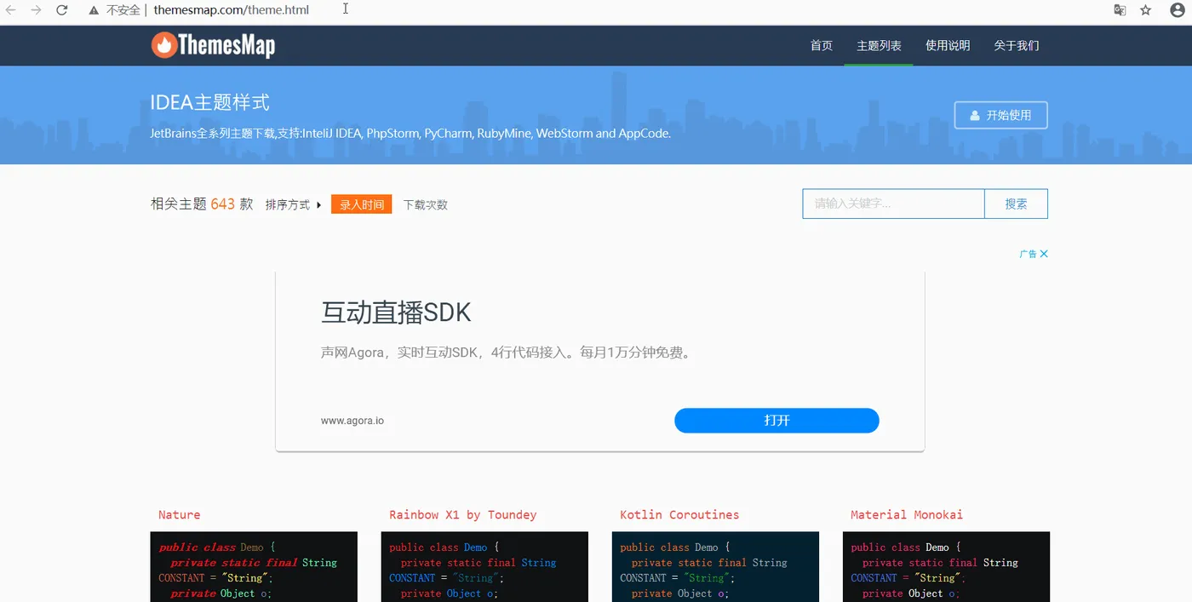1192x602 pixels.
Task: Click the address bar URL themesmap.com/theme.html
Action: tap(232, 10)
